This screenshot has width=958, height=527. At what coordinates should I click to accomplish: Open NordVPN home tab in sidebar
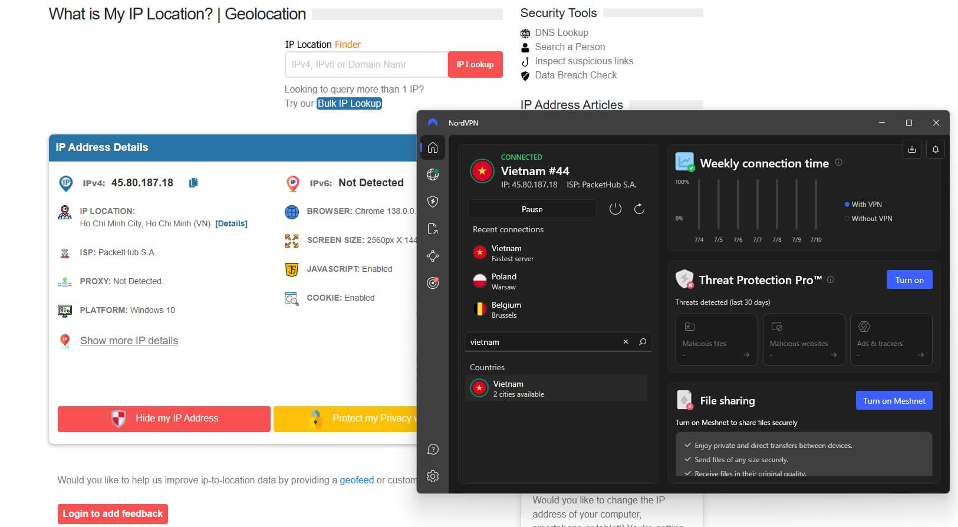pos(433,147)
